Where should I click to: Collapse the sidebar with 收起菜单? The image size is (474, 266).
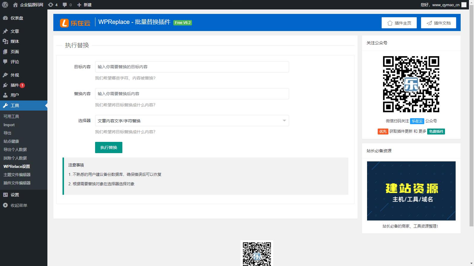pyautogui.click(x=19, y=205)
